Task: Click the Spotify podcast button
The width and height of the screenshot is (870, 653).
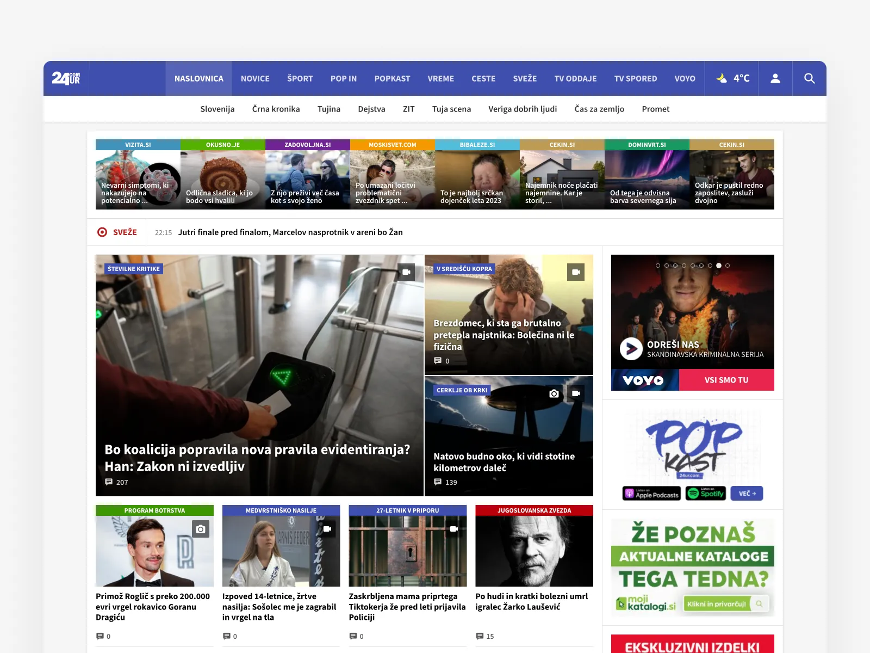Action: (x=706, y=494)
